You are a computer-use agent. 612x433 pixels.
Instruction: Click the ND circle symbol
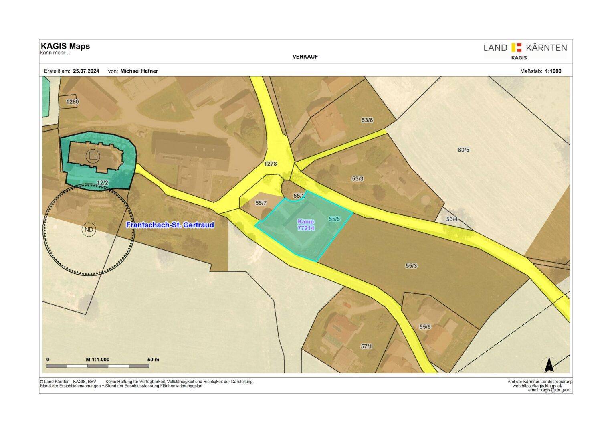coord(89,230)
